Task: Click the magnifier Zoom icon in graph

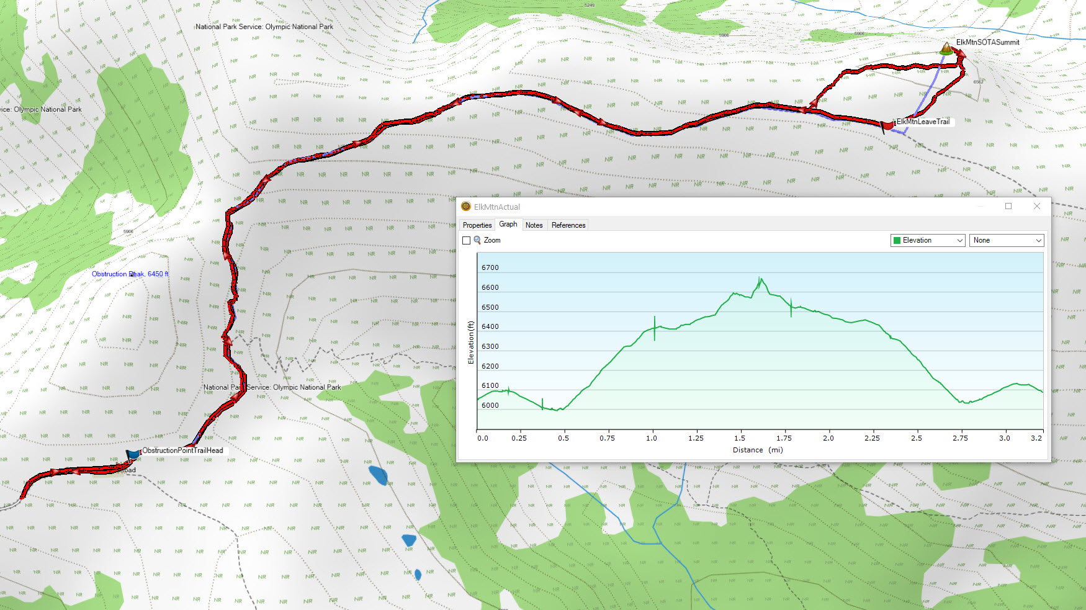Action: coord(477,240)
